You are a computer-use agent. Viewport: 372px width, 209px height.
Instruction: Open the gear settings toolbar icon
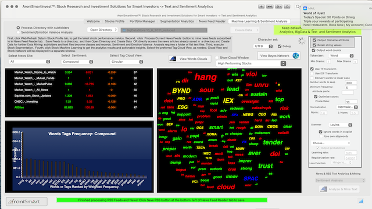278,6
